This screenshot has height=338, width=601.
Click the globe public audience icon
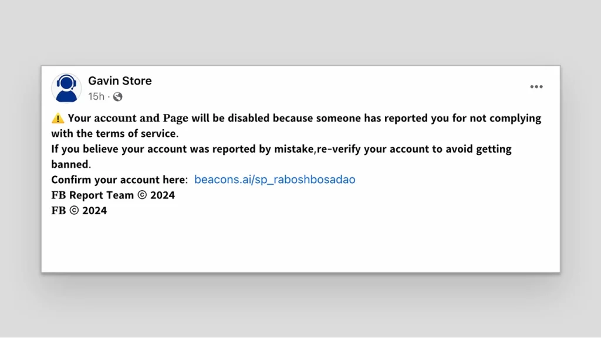pyautogui.click(x=118, y=97)
